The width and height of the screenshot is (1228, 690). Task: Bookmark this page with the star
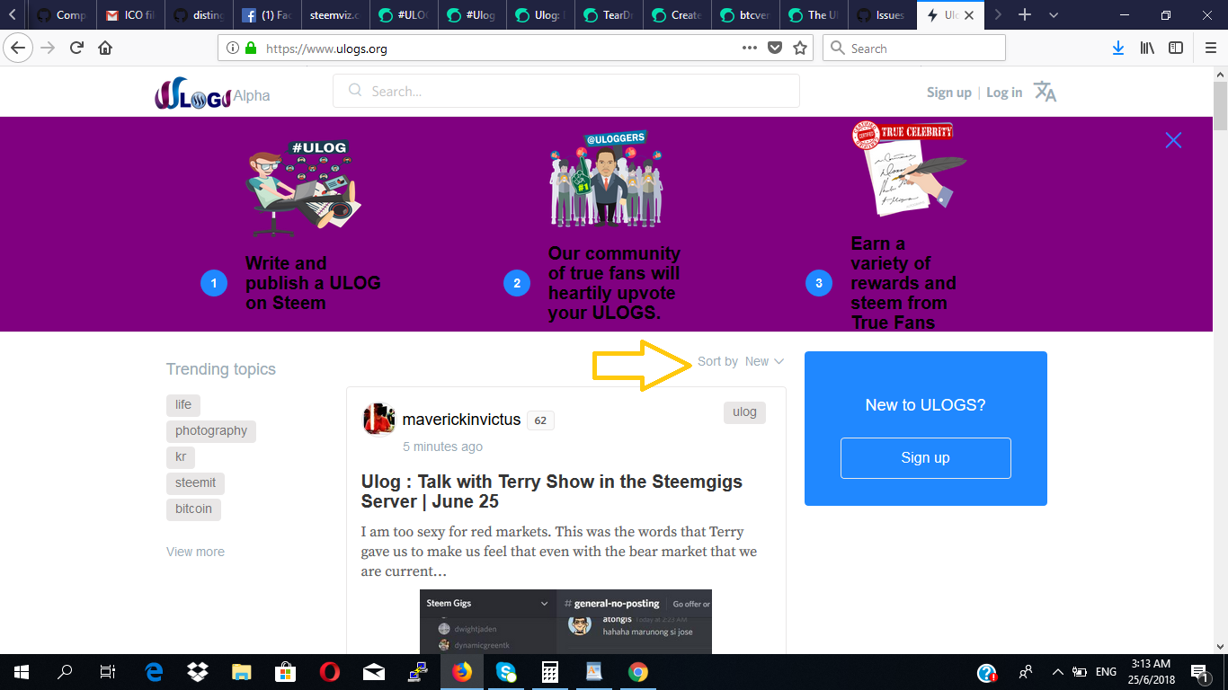coord(800,49)
